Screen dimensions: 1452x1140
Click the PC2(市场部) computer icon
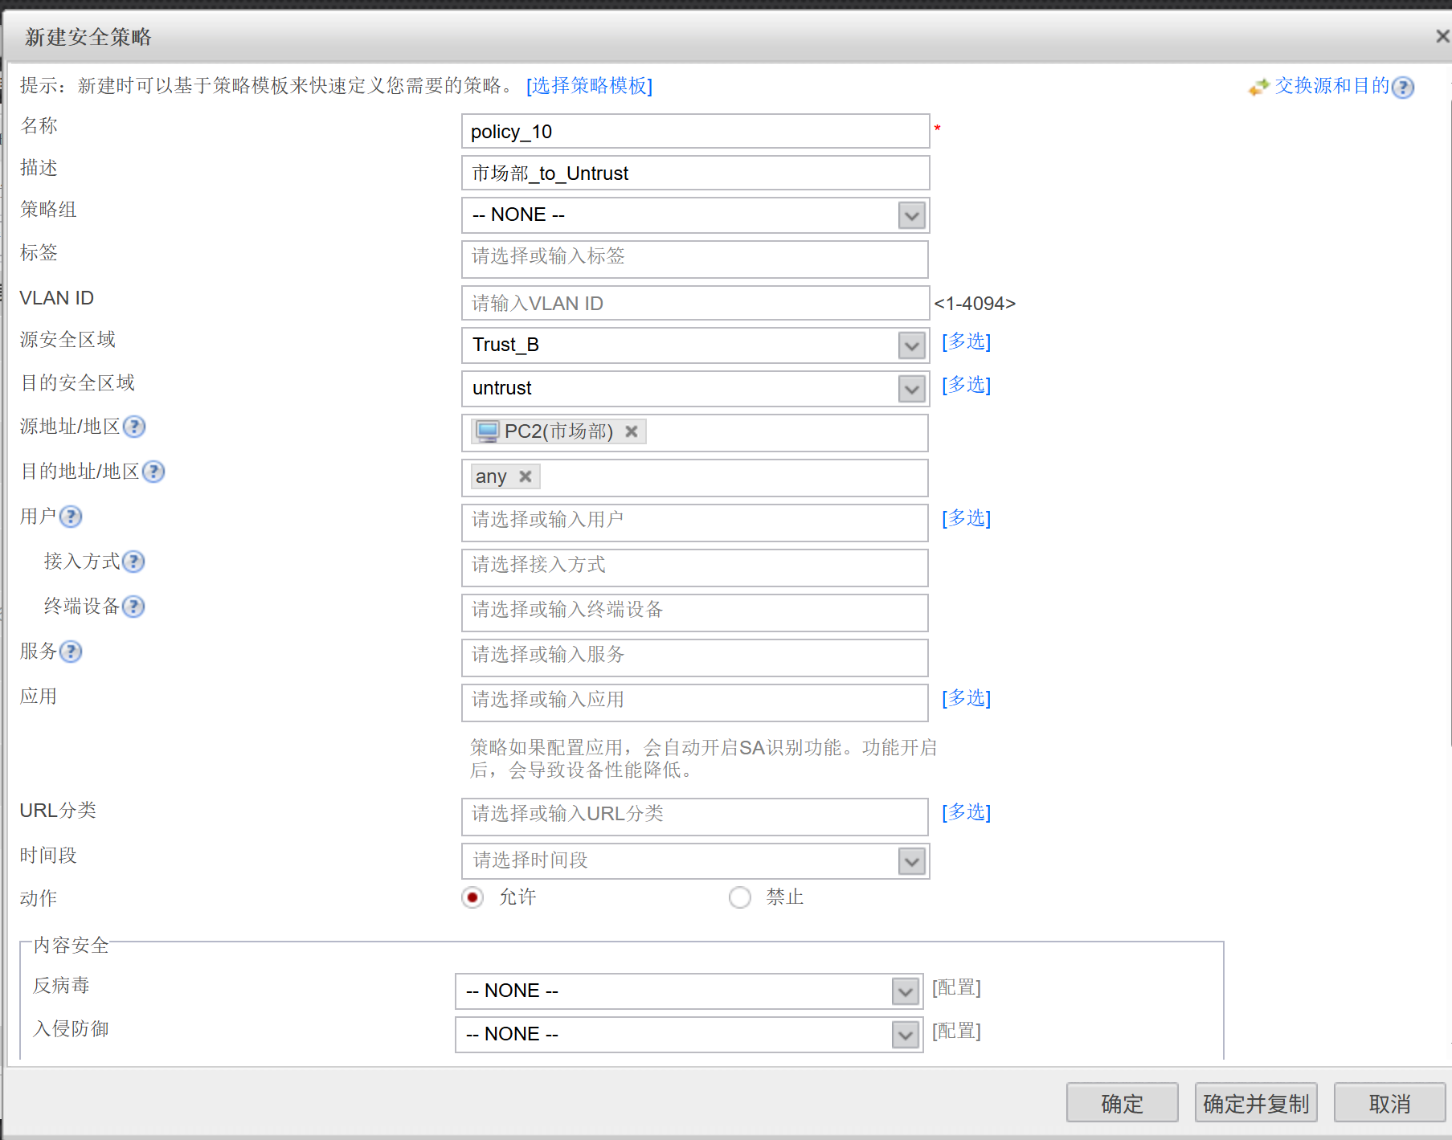click(x=488, y=431)
